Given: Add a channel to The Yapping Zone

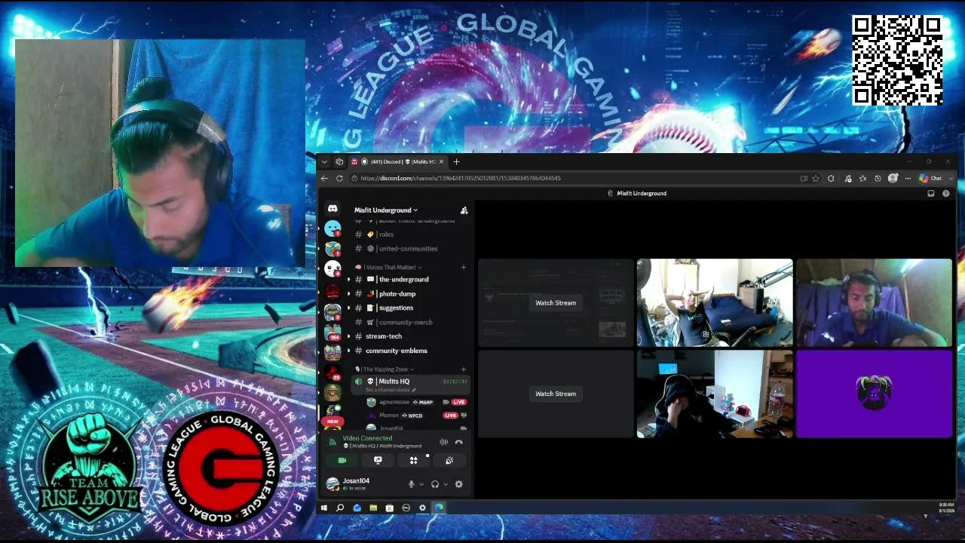Looking at the screenshot, I should tap(464, 370).
